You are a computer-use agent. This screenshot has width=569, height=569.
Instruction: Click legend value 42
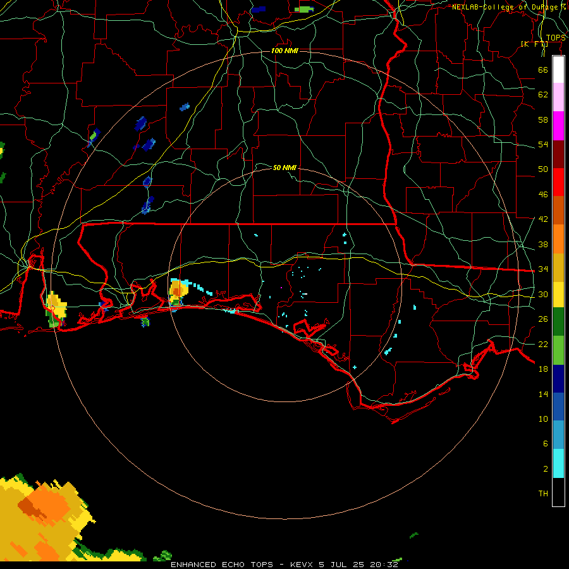543,219
